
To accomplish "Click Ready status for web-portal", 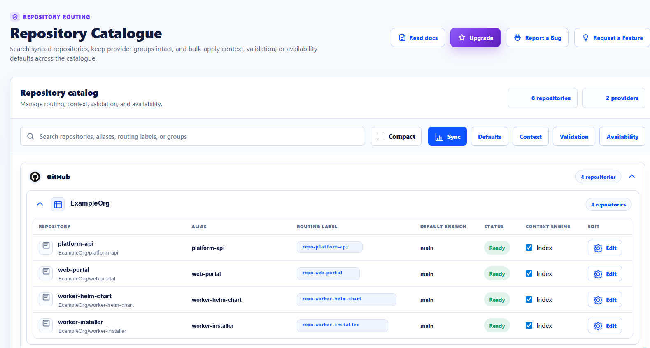I will (x=497, y=274).
